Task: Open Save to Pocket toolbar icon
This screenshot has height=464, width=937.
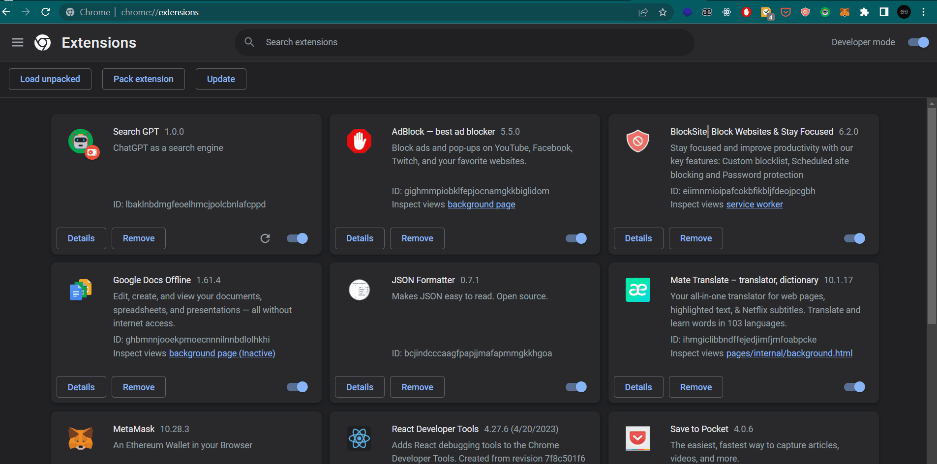Action: point(786,12)
